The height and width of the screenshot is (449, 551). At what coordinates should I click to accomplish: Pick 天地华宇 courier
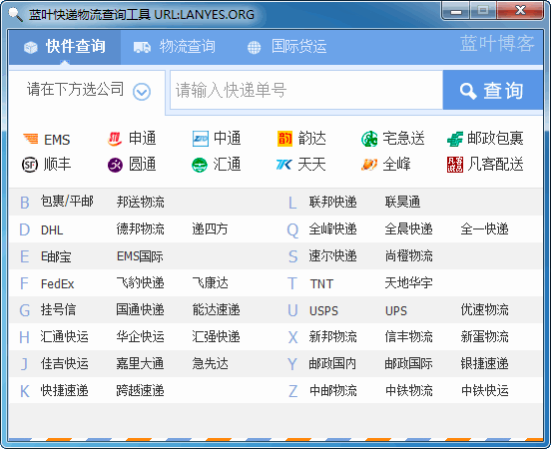408,282
